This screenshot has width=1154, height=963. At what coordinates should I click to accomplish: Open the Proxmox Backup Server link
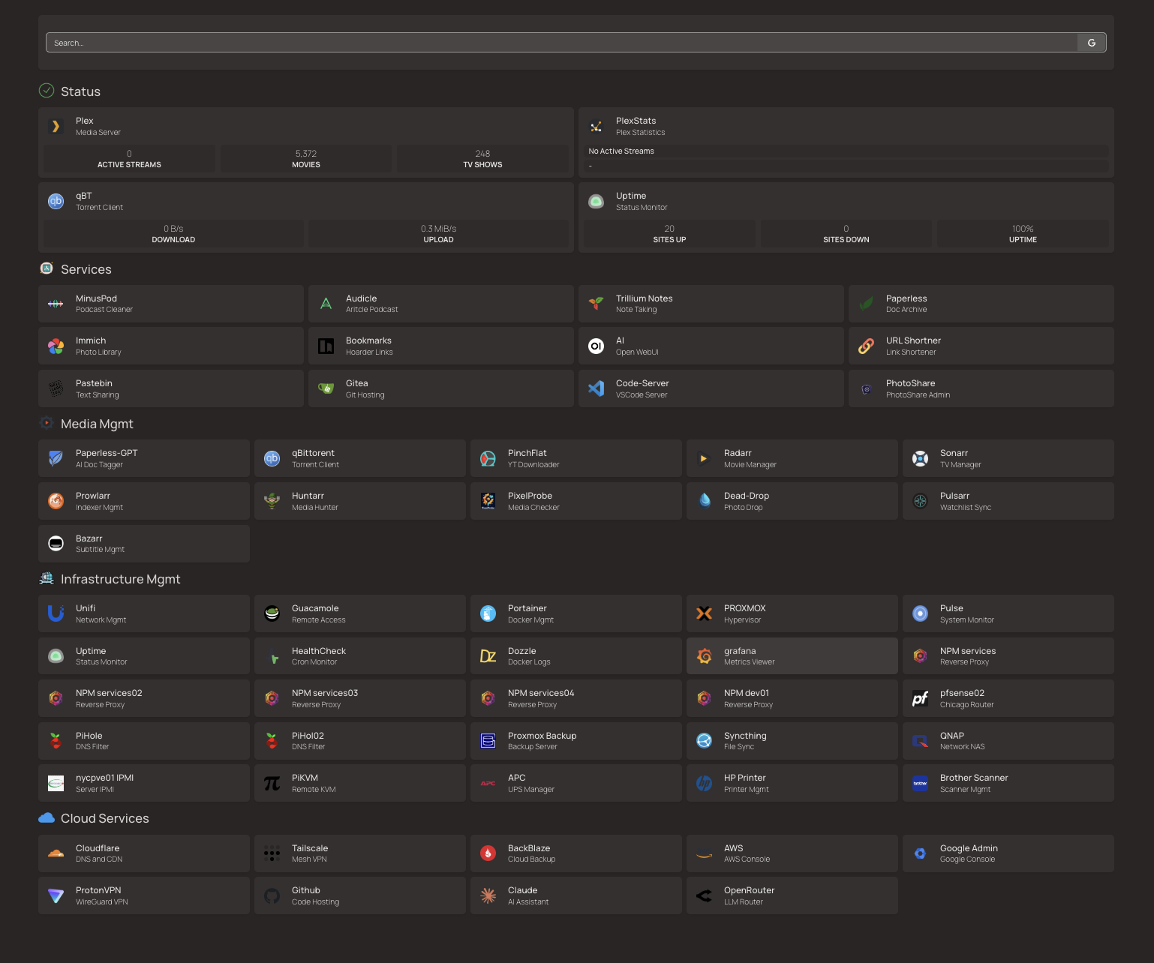(x=576, y=741)
